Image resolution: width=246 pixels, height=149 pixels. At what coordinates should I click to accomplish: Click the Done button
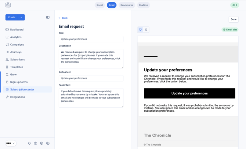[x=234, y=19]
